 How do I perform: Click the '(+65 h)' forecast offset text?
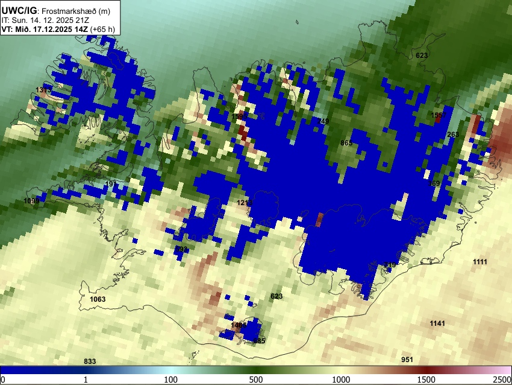click(x=102, y=30)
